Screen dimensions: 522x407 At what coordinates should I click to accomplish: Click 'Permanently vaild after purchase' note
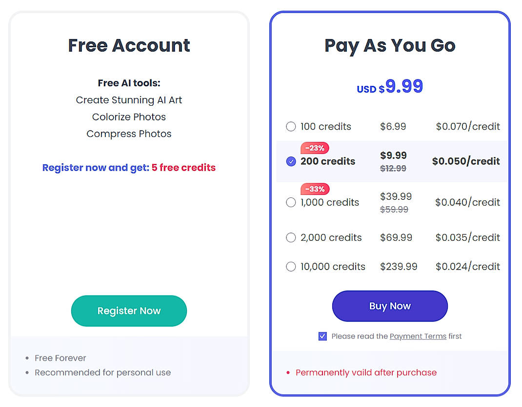(366, 372)
